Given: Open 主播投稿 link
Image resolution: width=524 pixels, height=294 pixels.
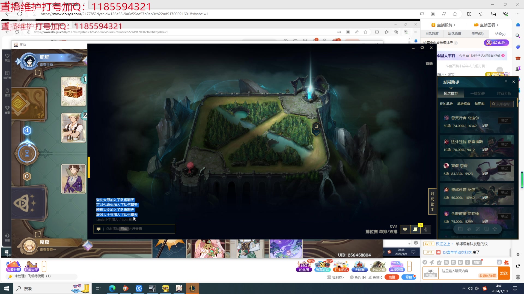Looking at the screenshot, I should pyautogui.click(x=443, y=25).
